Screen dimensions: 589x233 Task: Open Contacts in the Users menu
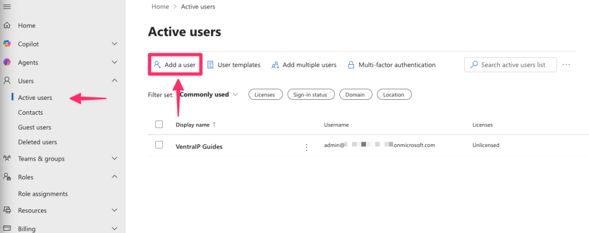click(30, 112)
